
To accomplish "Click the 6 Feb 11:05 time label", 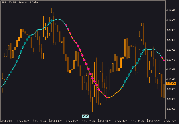I will click(x=121, y=121).
